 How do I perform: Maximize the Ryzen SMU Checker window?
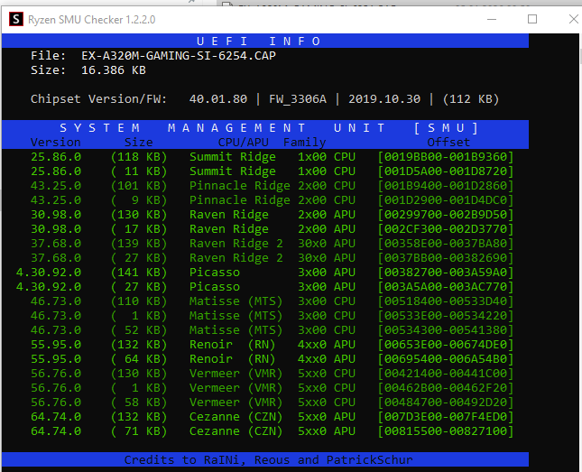(532, 19)
